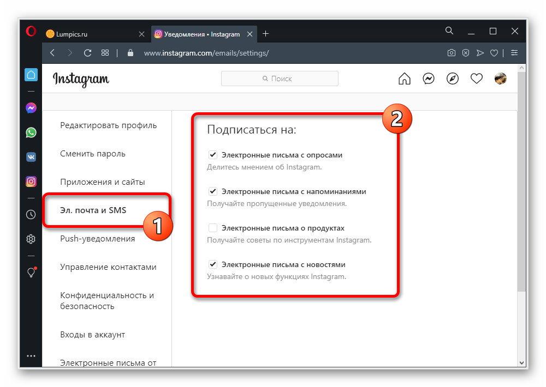Open Push-уведомления section

98,239
